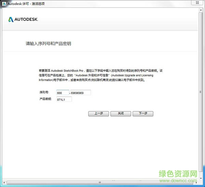Focus the product key field showing 871L1
The image size is (205, 187).
(64, 99)
